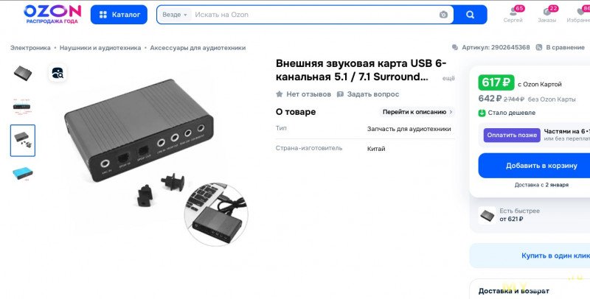Go to Электроника breadcrumb
The width and height of the screenshot is (590, 299).
[30, 48]
